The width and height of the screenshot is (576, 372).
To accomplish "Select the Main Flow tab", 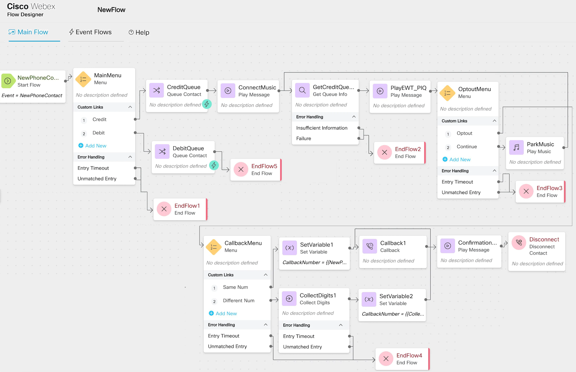I will [33, 32].
